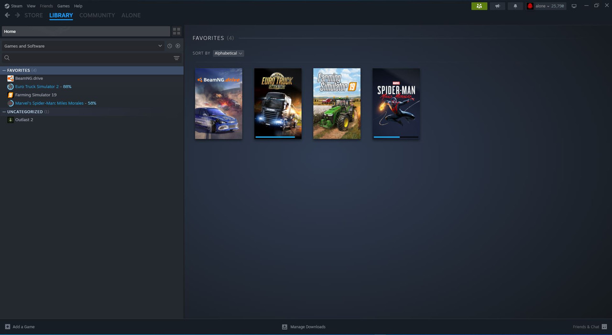Open the alone account dropdown

[x=546, y=6]
